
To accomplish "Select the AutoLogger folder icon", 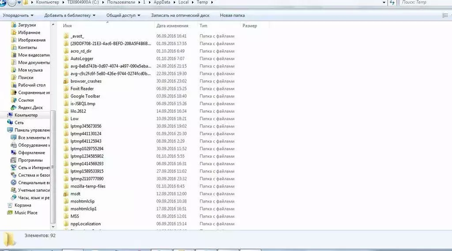I will (66, 59).
